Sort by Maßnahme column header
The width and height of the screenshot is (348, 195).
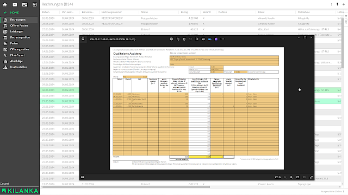click(303, 12)
